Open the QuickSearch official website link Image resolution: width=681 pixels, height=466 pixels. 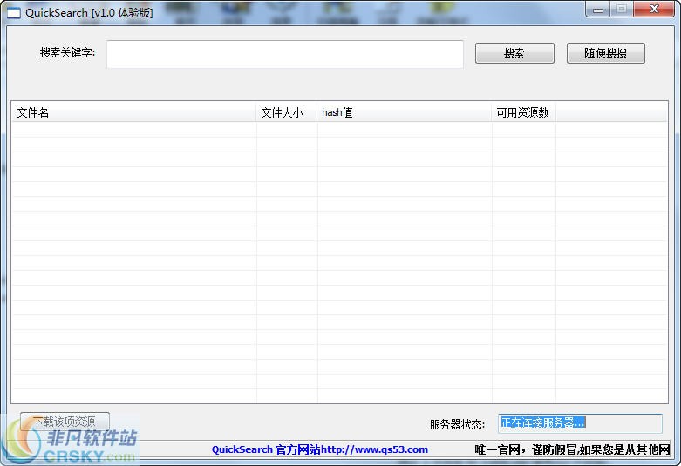point(320,449)
